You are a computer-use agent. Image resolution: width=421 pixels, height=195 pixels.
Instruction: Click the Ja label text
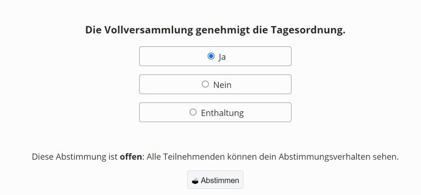click(222, 57)
